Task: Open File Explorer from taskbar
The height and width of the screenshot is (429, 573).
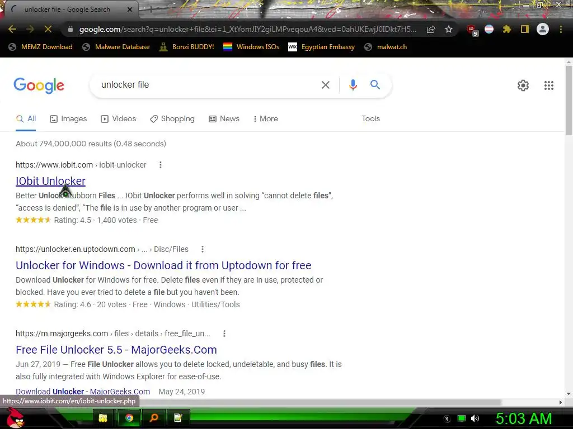Action: 103,418
